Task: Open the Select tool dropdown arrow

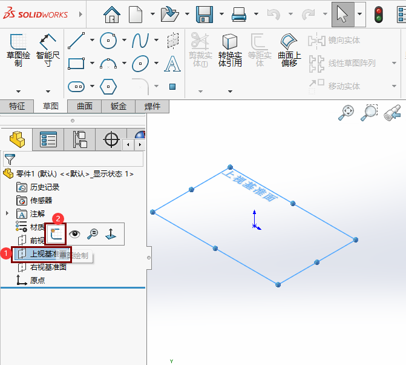Action: pos(359,14)
